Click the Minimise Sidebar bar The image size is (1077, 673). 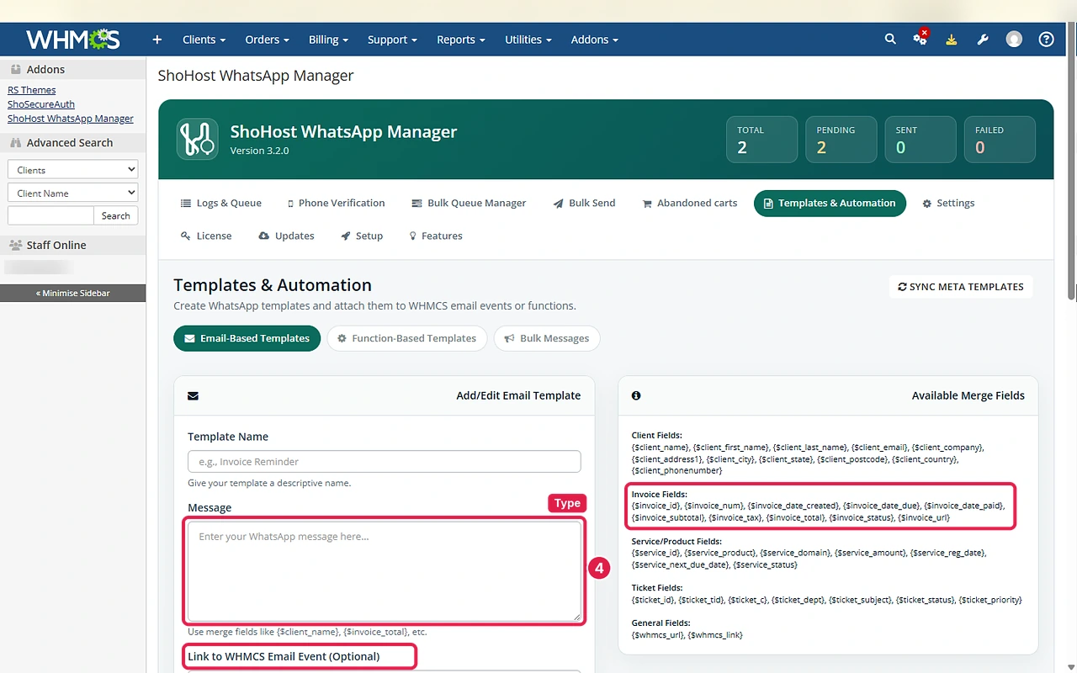(72, 293)
